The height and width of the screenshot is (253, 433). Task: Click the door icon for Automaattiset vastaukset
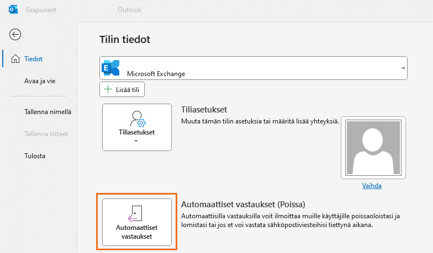tap(136, 213)
